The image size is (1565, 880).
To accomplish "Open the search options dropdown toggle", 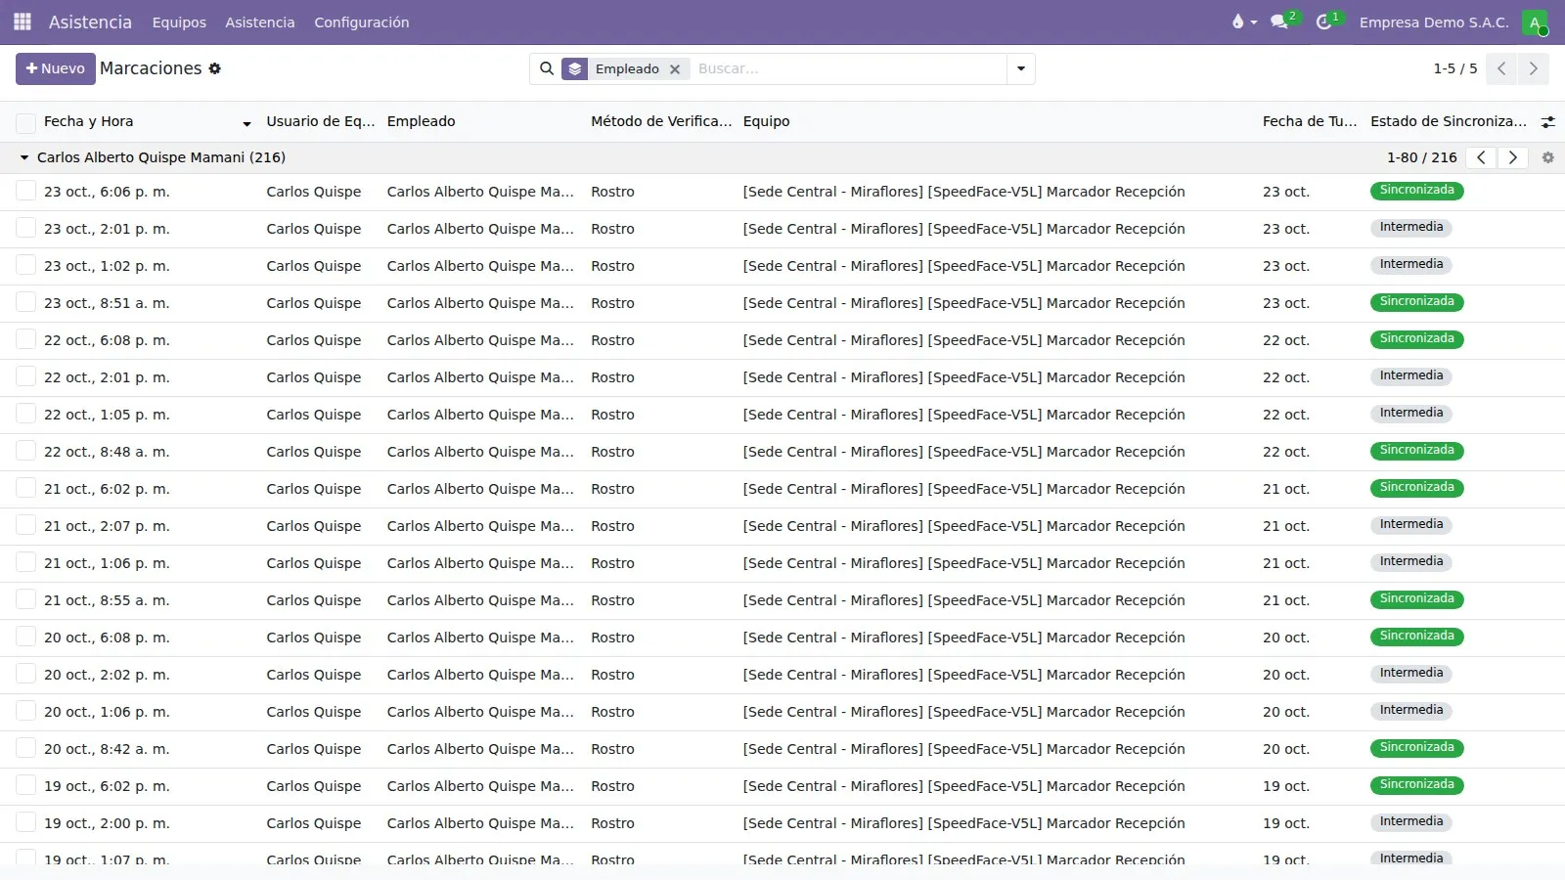I will click(1021, 68).
